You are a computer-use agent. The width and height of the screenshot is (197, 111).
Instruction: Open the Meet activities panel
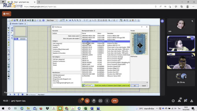(192, 101)
